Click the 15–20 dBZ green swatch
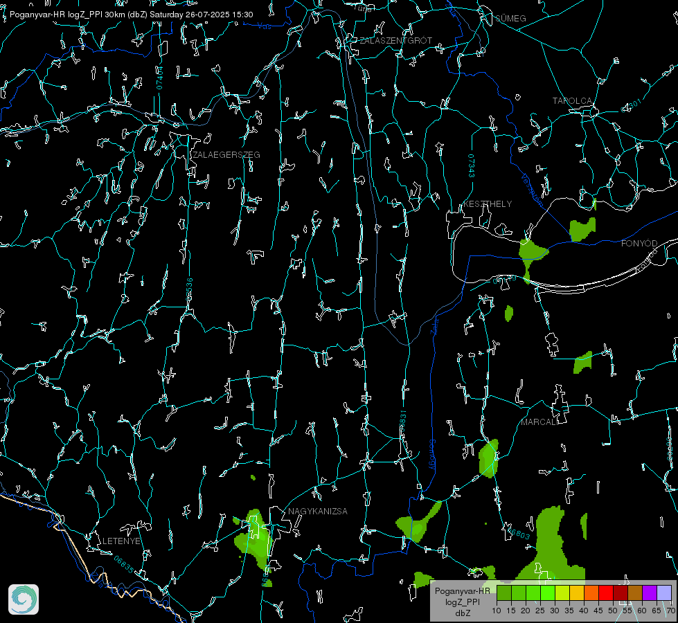This screenshot has width=678, height=623. tap(519, 593)
